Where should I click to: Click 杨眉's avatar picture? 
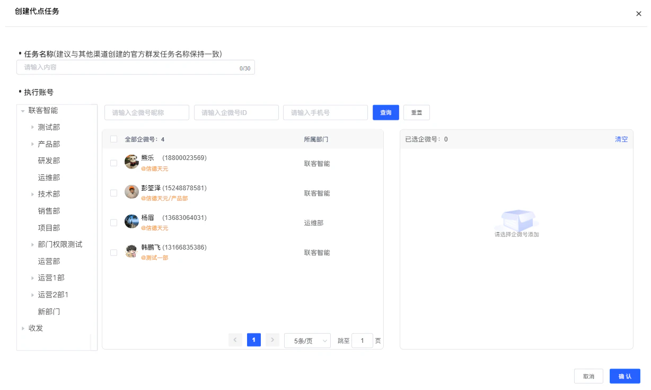click(x=131, y=221)
